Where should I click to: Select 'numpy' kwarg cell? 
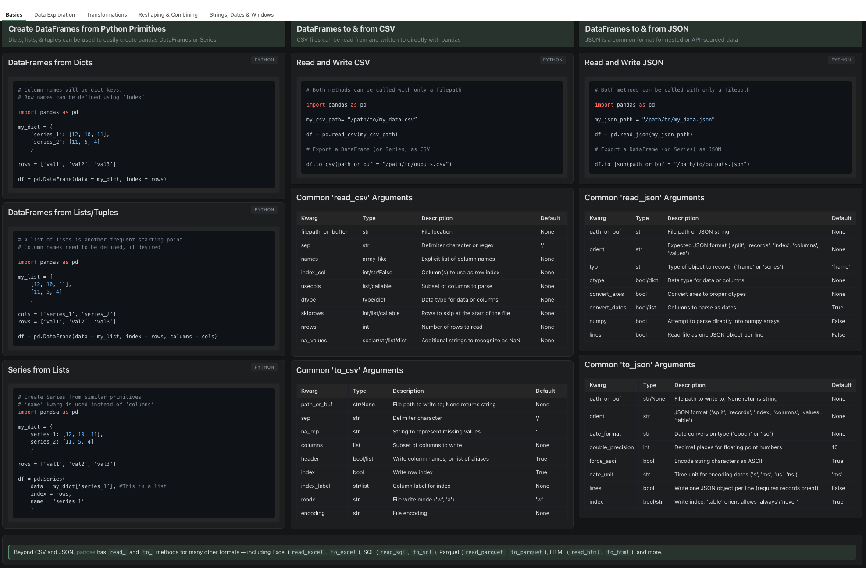pos(598,321)
